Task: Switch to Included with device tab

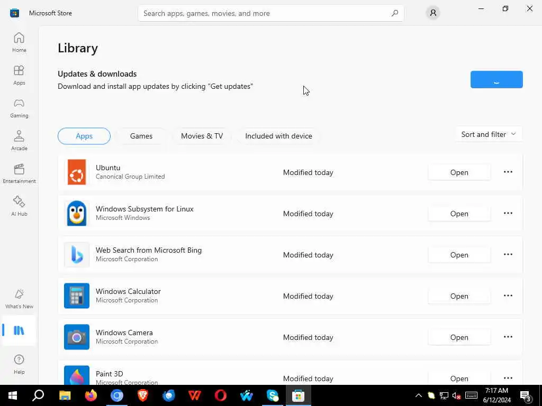Action: 278,136
